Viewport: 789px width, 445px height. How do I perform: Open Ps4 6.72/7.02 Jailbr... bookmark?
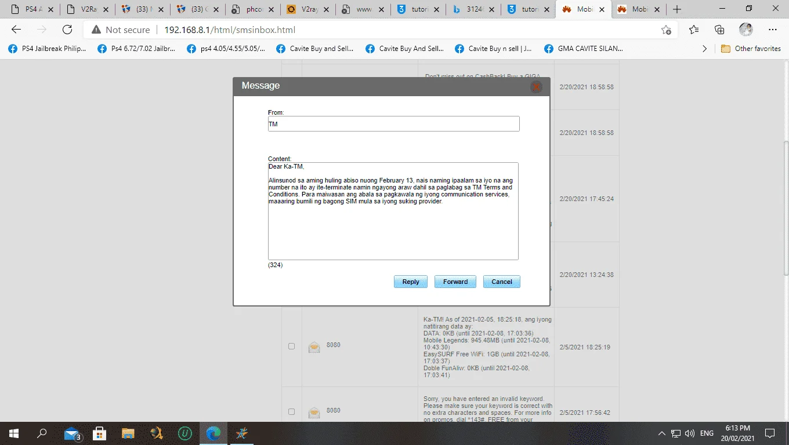click(137, 49)
